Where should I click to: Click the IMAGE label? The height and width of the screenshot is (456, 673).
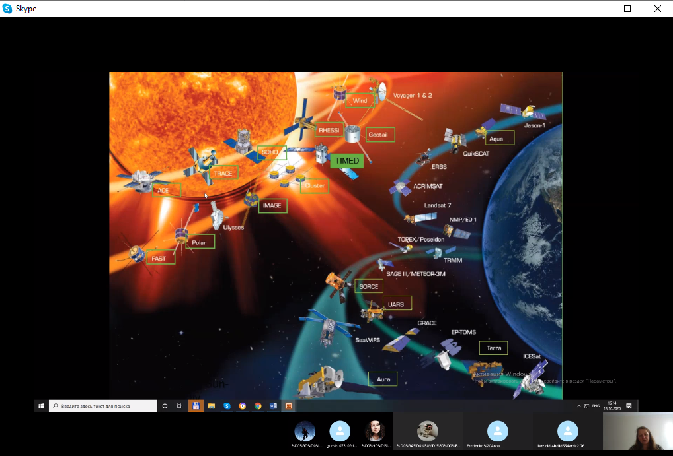tap(272, 205)
